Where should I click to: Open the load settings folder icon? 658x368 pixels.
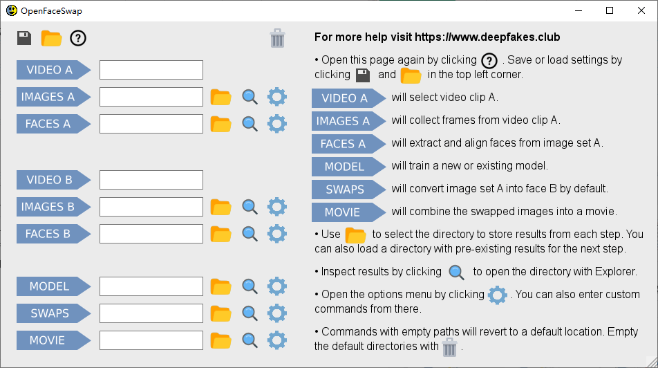(51, 38)
